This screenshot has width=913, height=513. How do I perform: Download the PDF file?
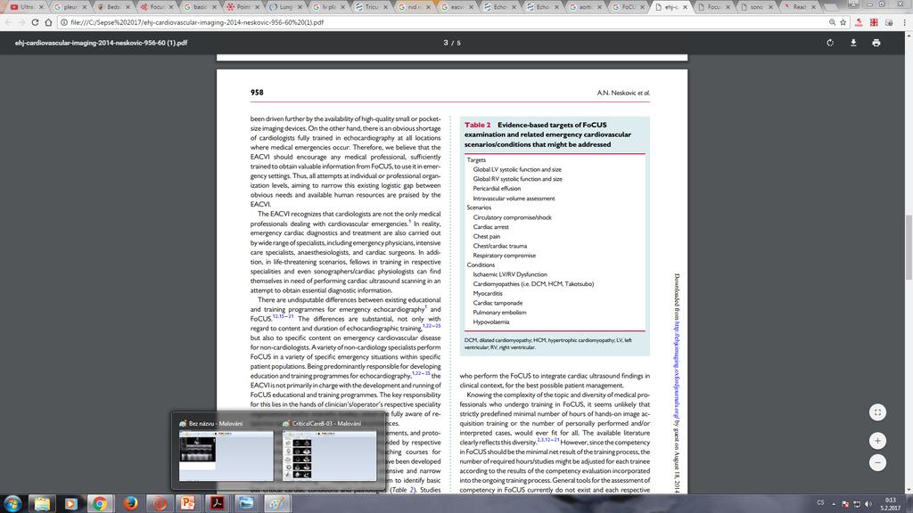pos(853,43)
